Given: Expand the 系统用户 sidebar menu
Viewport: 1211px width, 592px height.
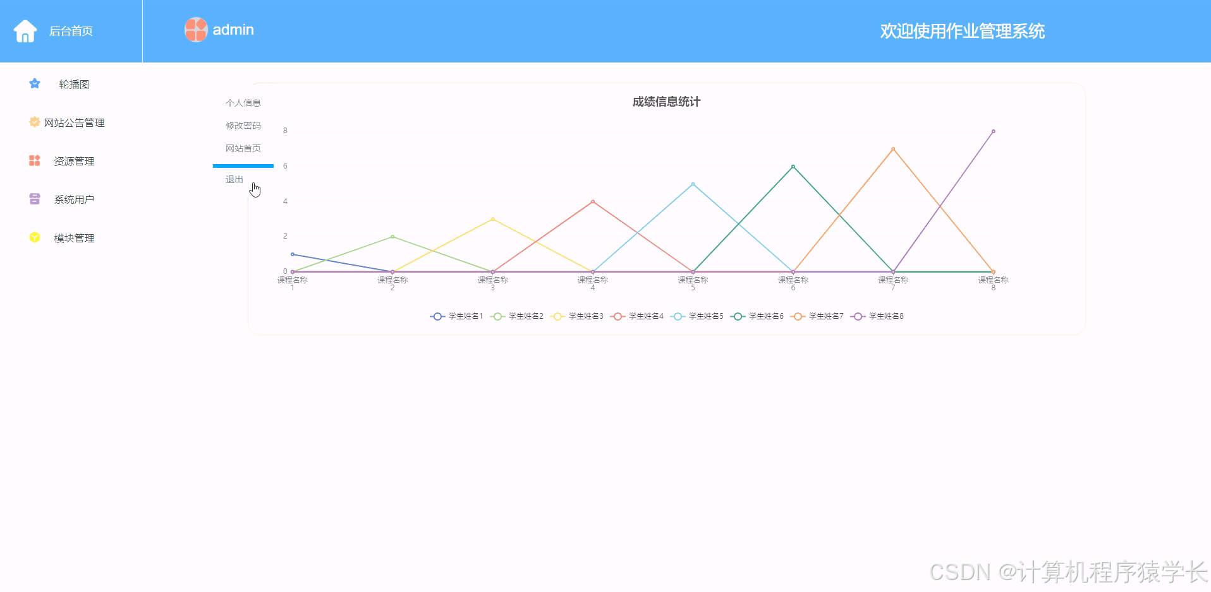Looking at the screenshot, I should pos(74,200).
